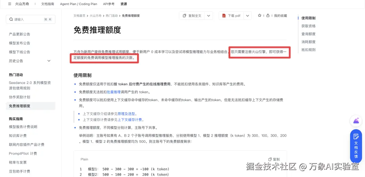This screenshot has width=365, height=177.
Task: Click the 使用限制 section heading
Action: click(x=82, y=75)
